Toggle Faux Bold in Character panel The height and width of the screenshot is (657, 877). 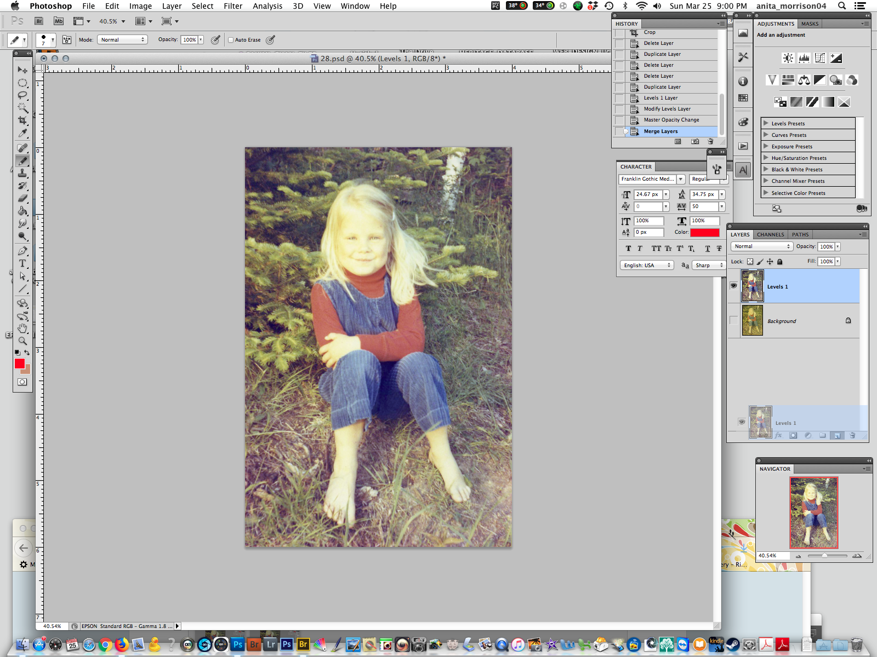(628, 249)
